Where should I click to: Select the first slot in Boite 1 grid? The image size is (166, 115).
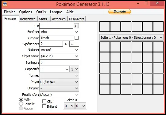tap(105, 47)
